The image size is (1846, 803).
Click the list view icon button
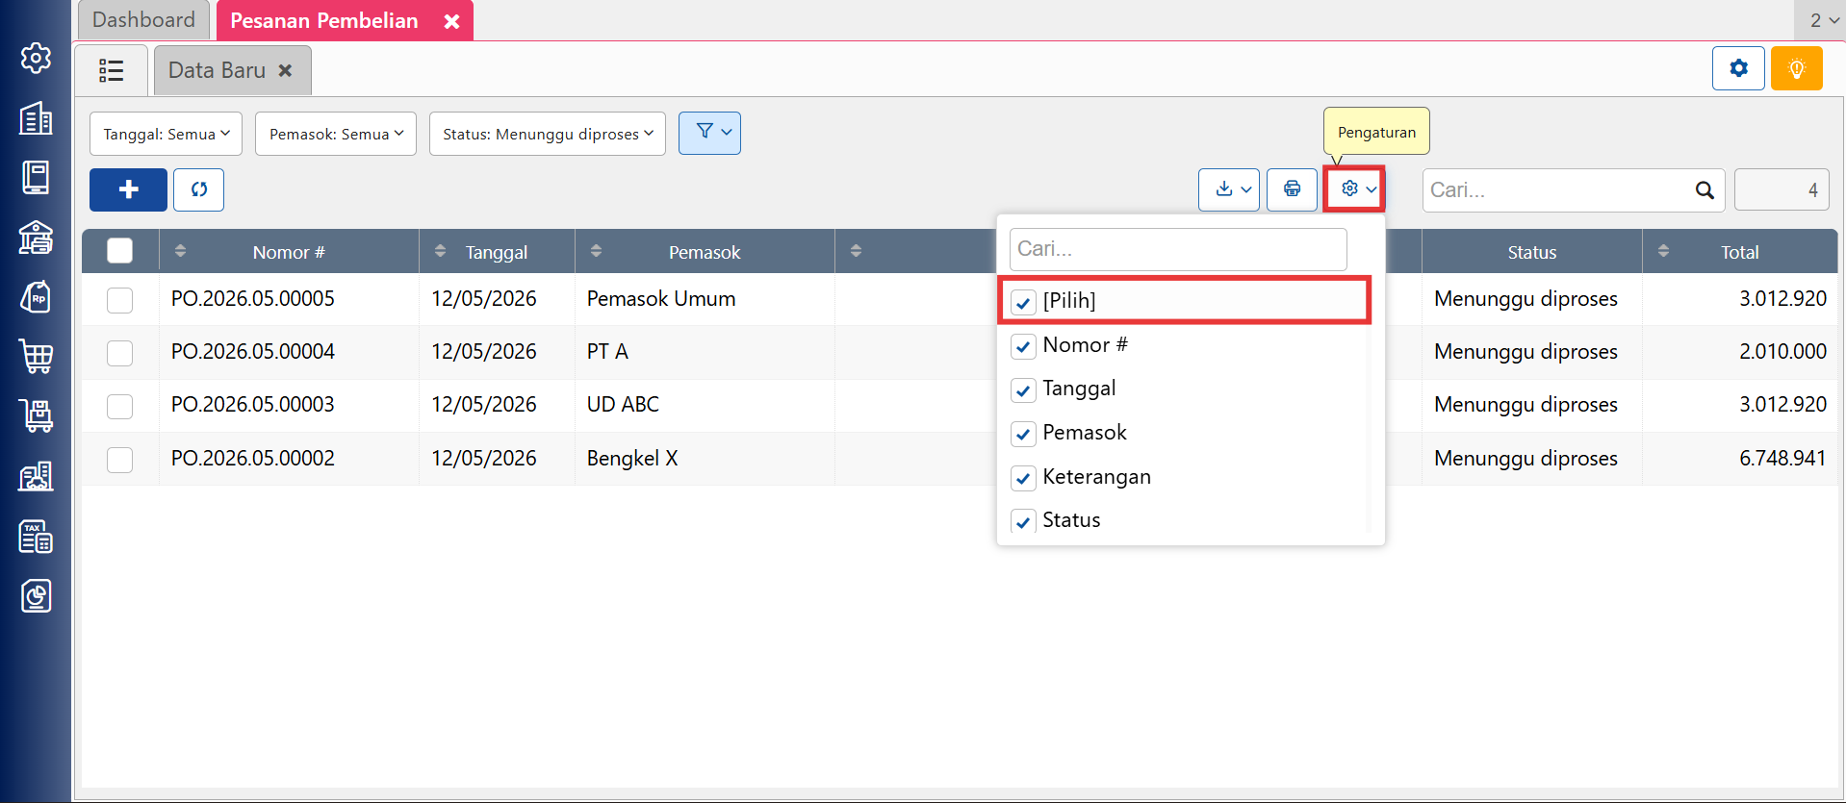(112, 70)
